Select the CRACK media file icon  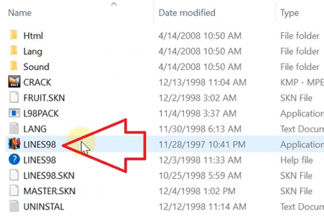(x=14, y=82)
